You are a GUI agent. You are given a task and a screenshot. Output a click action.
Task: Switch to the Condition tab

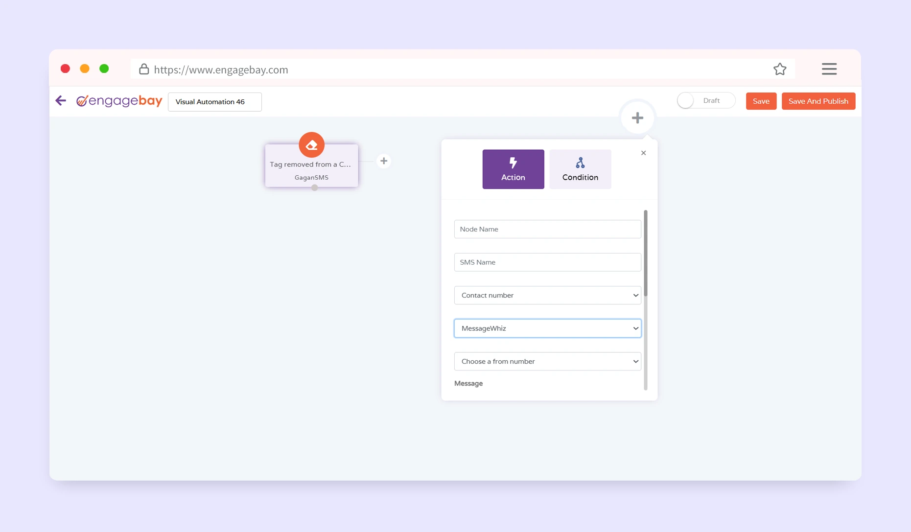pos(580,169)
